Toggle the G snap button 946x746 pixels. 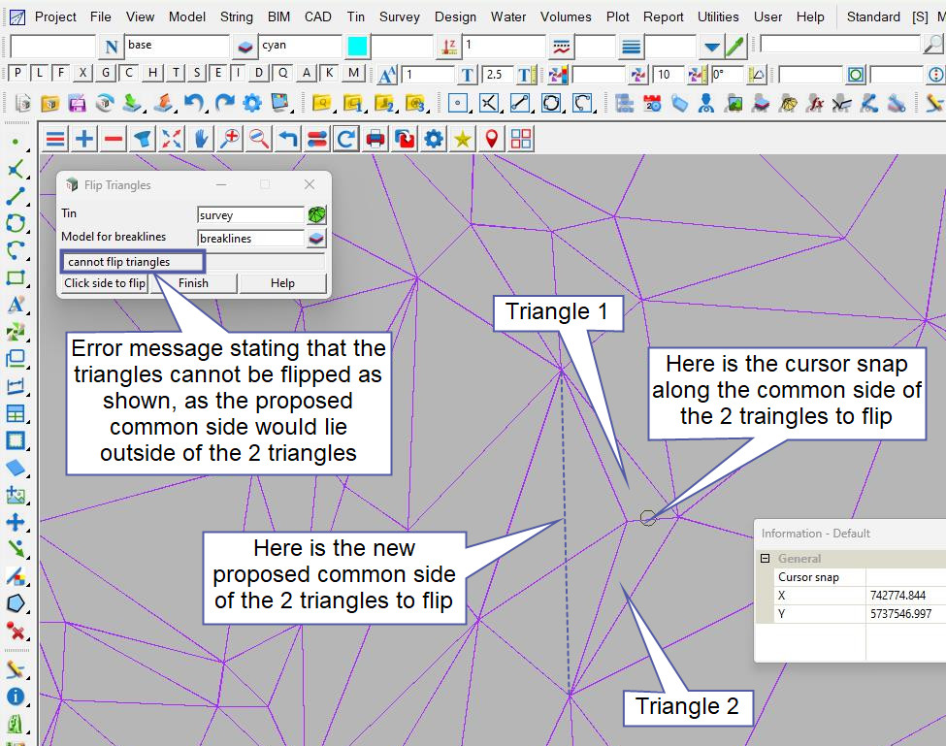coord(106,74)
